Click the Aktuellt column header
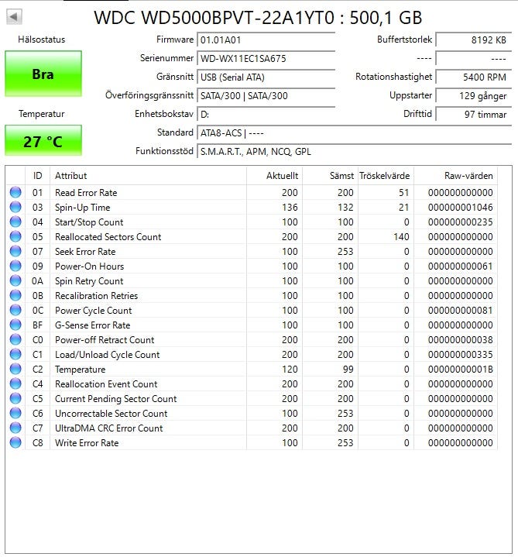Image resolution: width=518 pixels, height=557 pixels. tap(274, 176)
